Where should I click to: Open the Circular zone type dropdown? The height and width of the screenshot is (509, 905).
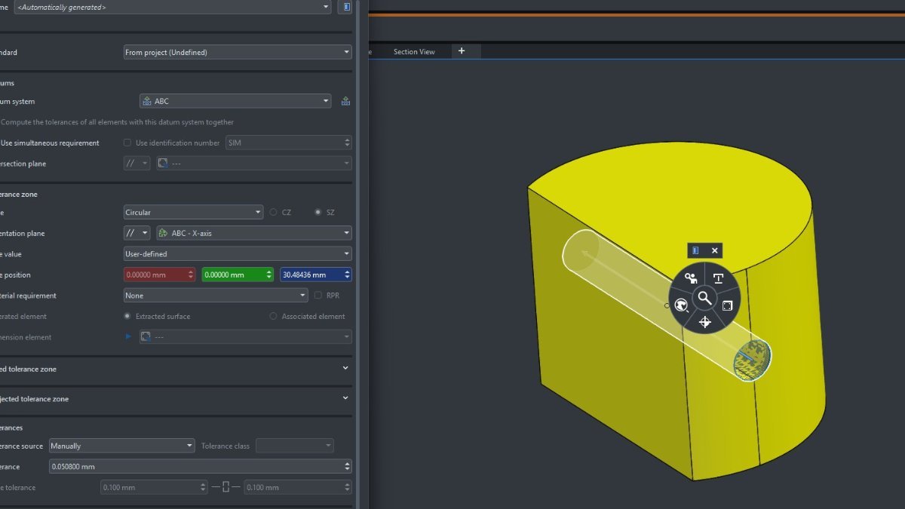point(193,213)
